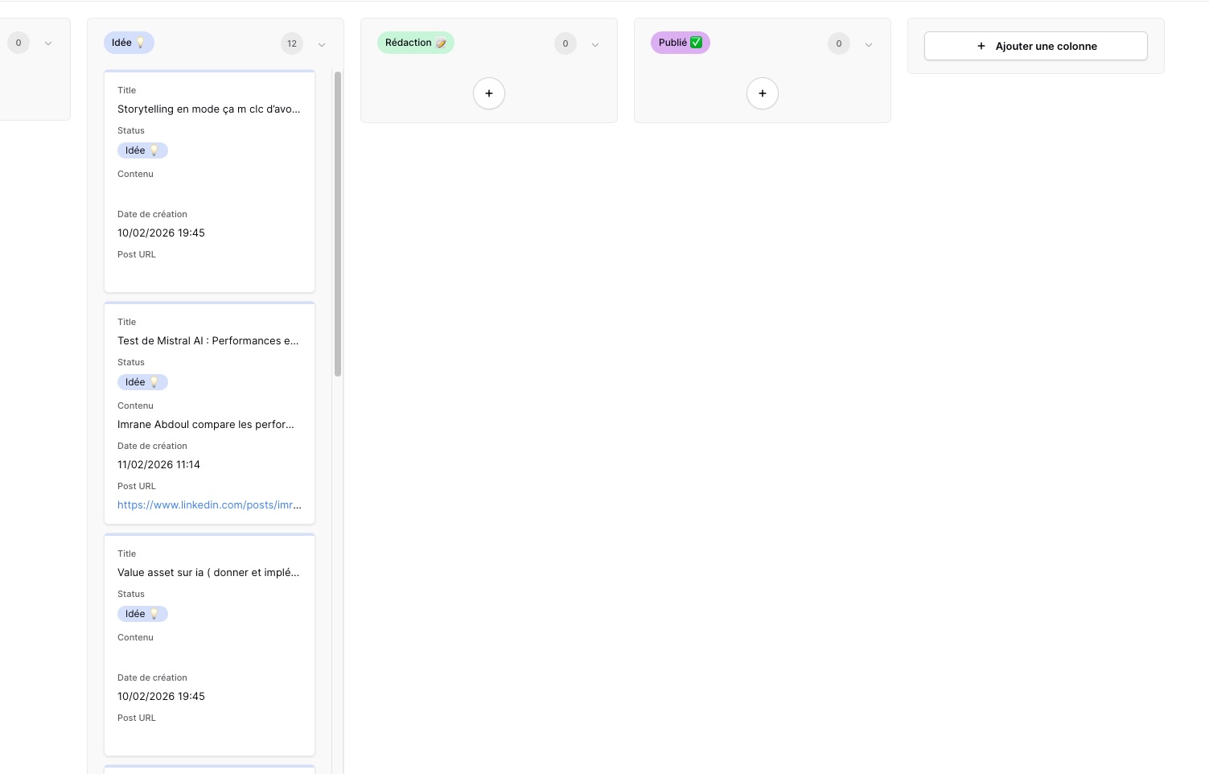Open the Rédaction column chevron dropdown

[x=595, y=44]
